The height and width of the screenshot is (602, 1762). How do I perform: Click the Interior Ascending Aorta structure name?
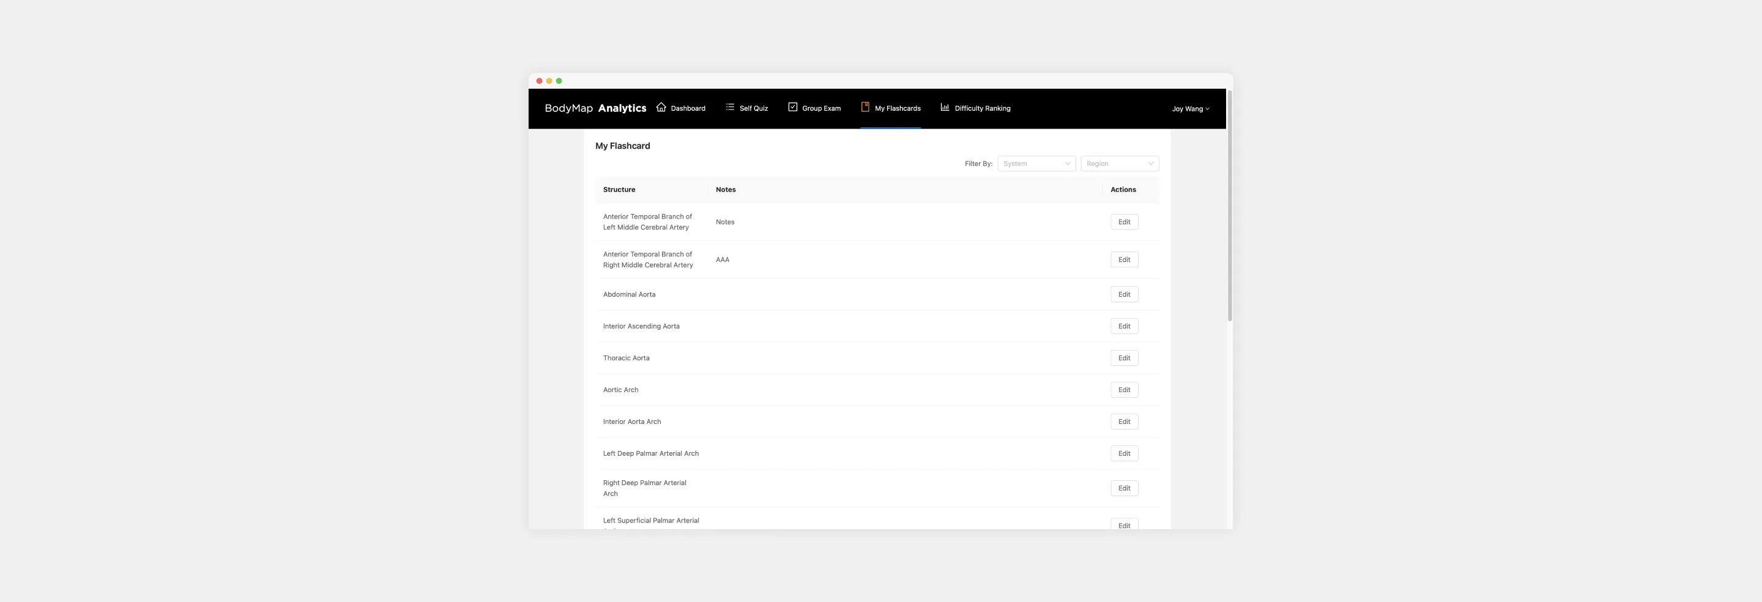[641, 326]
